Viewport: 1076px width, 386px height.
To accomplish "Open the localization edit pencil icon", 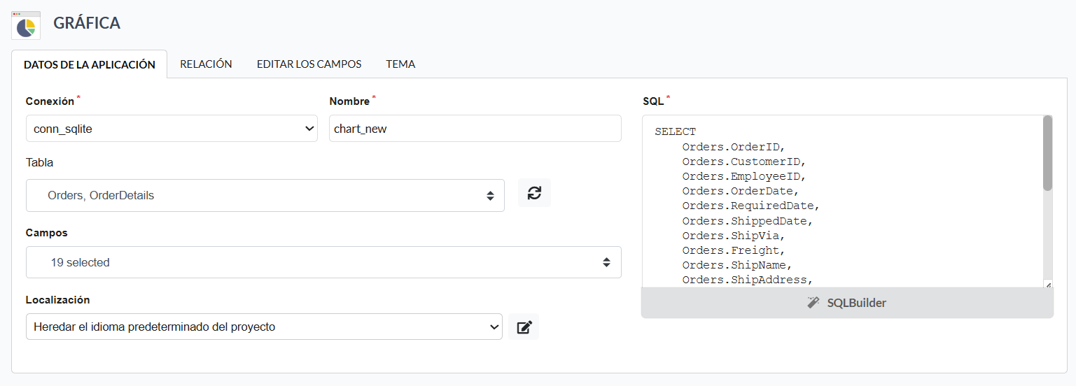I will click(524, 327).
